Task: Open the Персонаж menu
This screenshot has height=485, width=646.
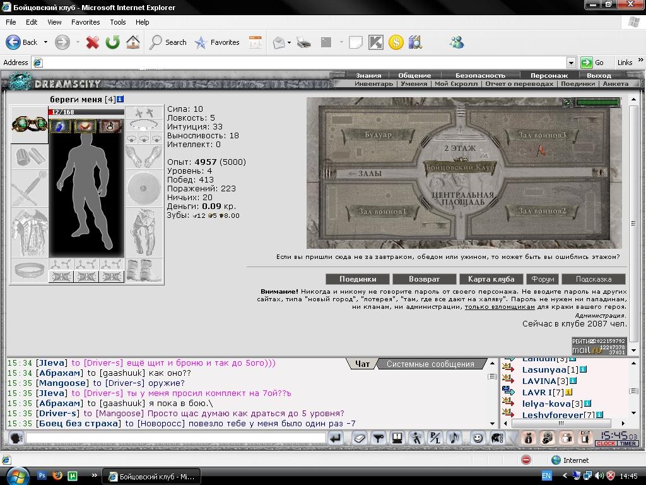Action: pyautogui.click(x=549, y=76)
